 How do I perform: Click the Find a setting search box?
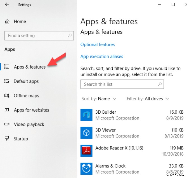tap(39, 36)
